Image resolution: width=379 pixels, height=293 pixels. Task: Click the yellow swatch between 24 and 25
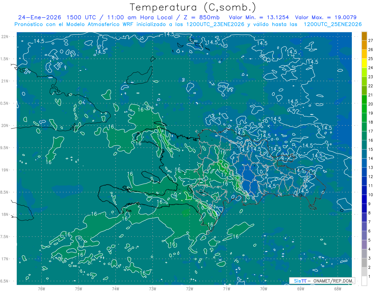pyautogui.click(x=364, y=63)
